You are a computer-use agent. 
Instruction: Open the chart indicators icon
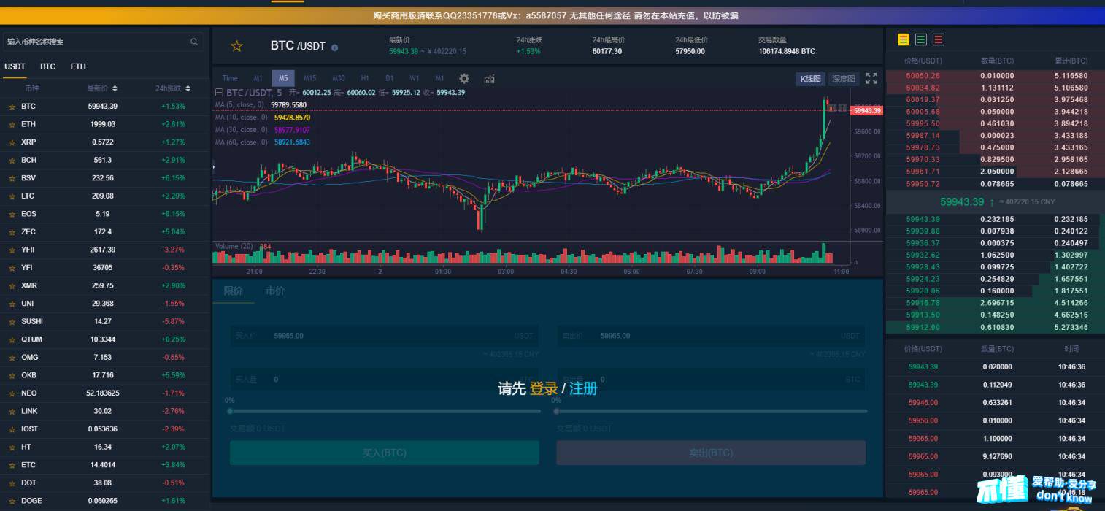tap(490, 78)
